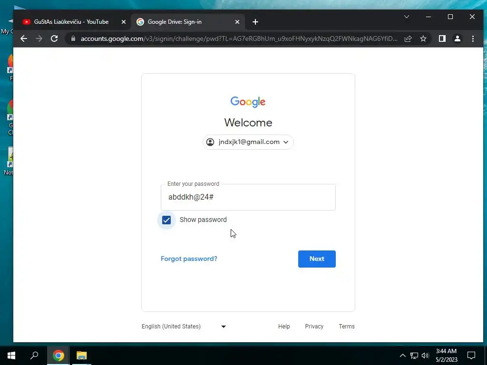Screen dimensions: 487x365
Task: Open the tab search chevron in title bar
Action: pos(407,17)
